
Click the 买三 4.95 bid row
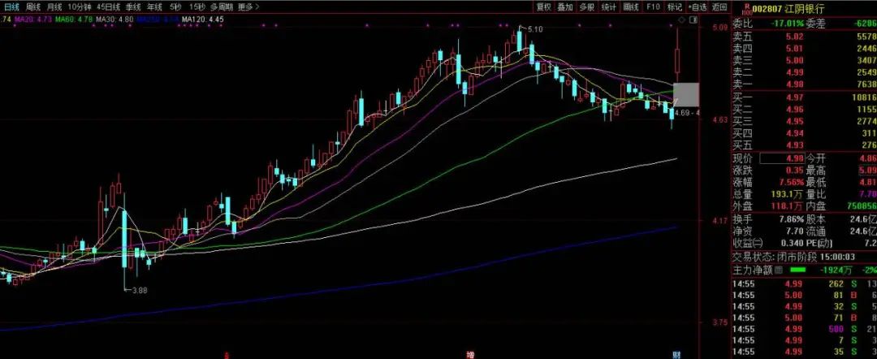tap(804, 121)
